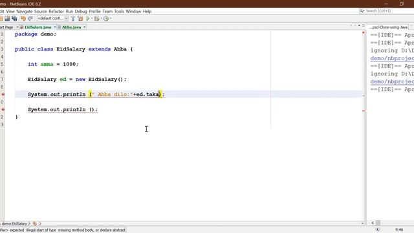The height and width of the screenshot is (233, 414).
Task: Click on 'int amma = 1000;' line
Action: (53, 64)
